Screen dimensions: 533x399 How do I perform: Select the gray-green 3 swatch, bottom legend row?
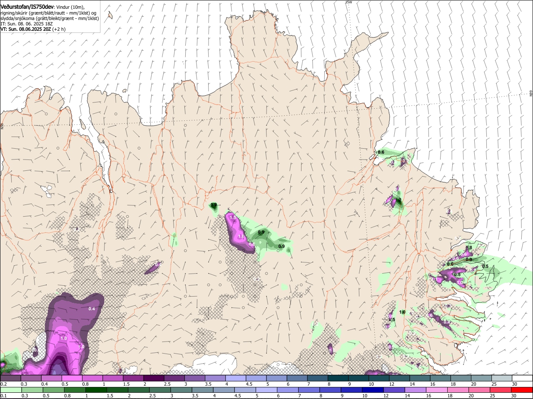[181, 390]
